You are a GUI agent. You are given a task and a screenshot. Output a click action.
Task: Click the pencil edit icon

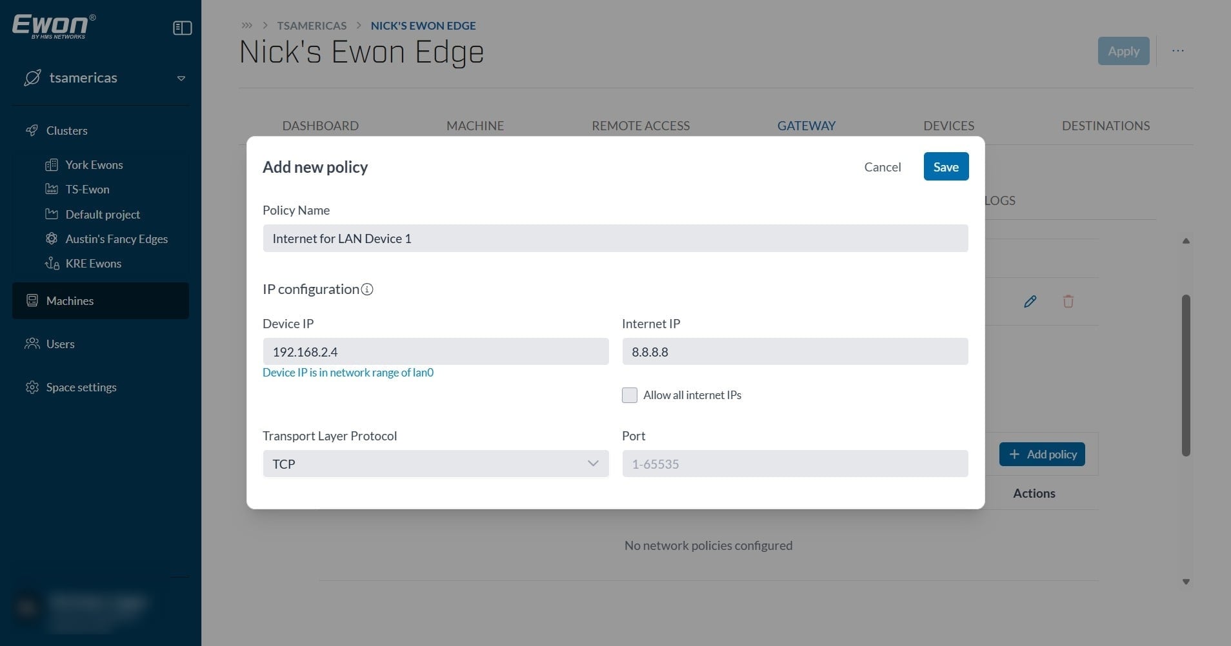(1030, 301)
